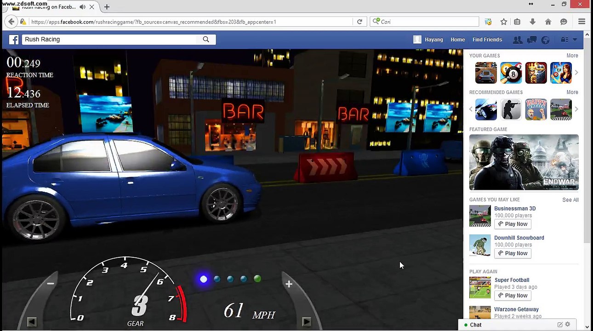Open a new browser tab
Screen dimensions: 593x331
pos(107,7)
